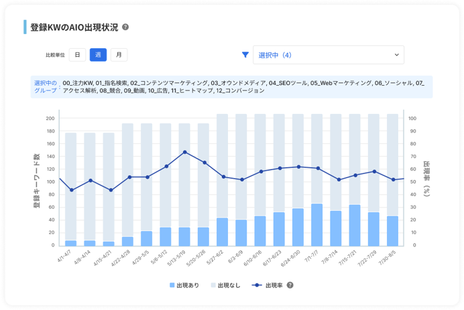
Task: Click the 出現あり bar for 7/15-7/21
Action: tap(355, 226)
